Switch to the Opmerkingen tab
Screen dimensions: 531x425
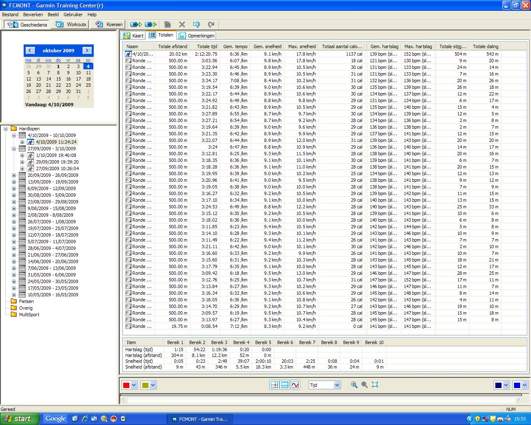pos(197,36)
